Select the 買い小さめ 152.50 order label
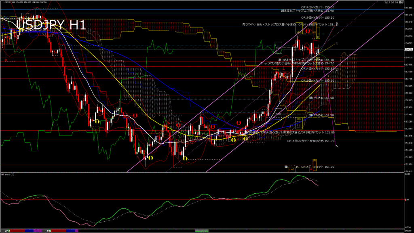The height and width of the screenshot is (233, 414). click(321, 115)
